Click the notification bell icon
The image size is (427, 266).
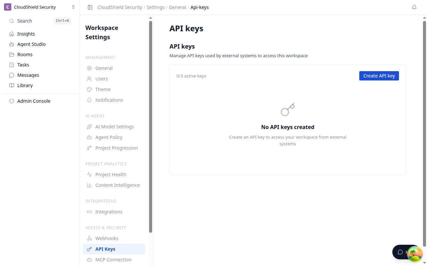pyautogui.click(x=414, y=7)
